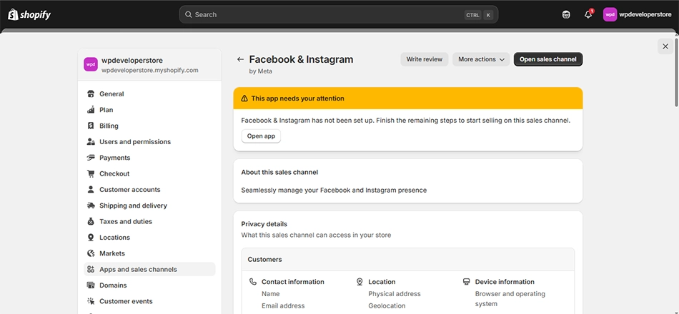Click the 'This app needs your attention' text

[298, 98]
